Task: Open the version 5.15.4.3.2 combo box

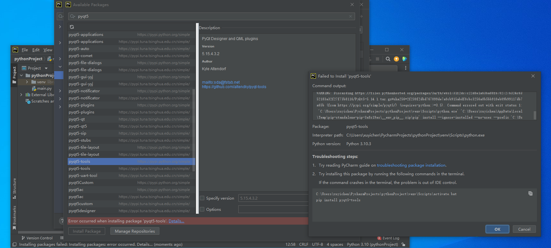Action: (273, 198)
